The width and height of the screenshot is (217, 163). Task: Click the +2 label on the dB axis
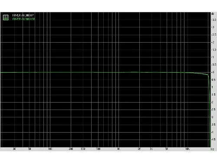point(213,42)
